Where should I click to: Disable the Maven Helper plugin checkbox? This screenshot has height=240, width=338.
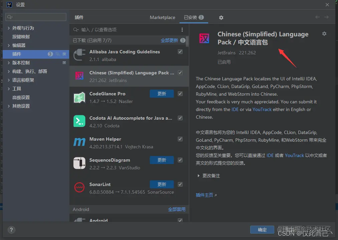[180, 139]
